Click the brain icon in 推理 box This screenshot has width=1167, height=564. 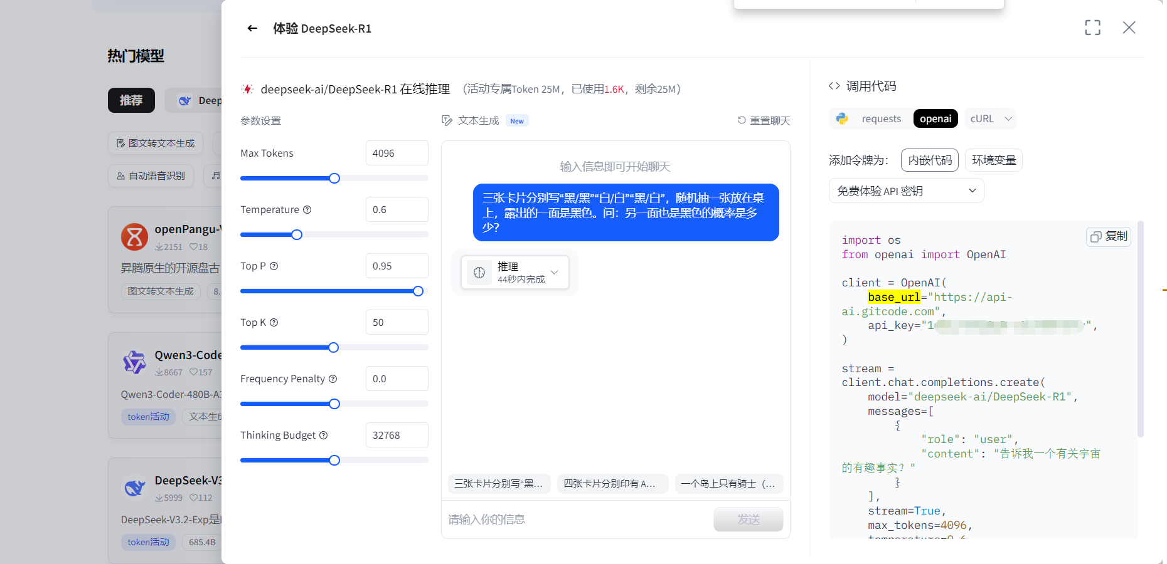click(479, 273)
